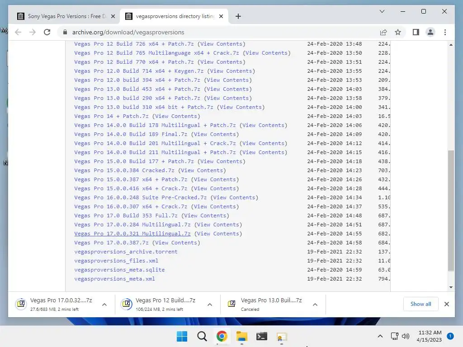The image size is (463, 347).
Task: Open the Windows Start menu
Action: coord(182,336)
